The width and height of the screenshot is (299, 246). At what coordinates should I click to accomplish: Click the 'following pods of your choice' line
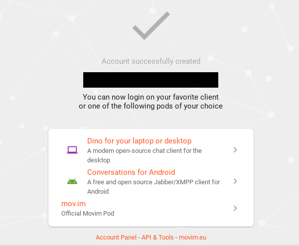coord(151,106)
